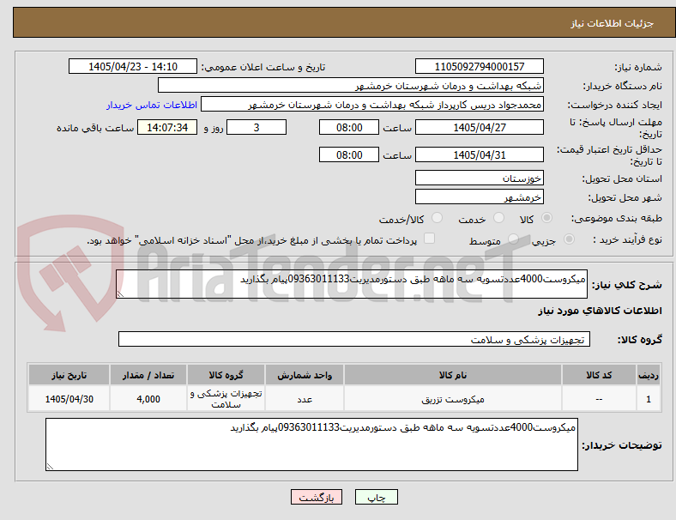The height and width of the screenshot is (520, 676).
Task: Click the بازگشت back button
Action: 317,497
